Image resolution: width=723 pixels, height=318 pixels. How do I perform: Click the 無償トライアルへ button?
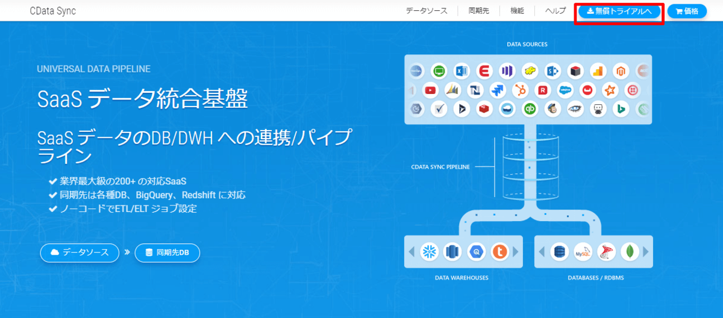619,11
